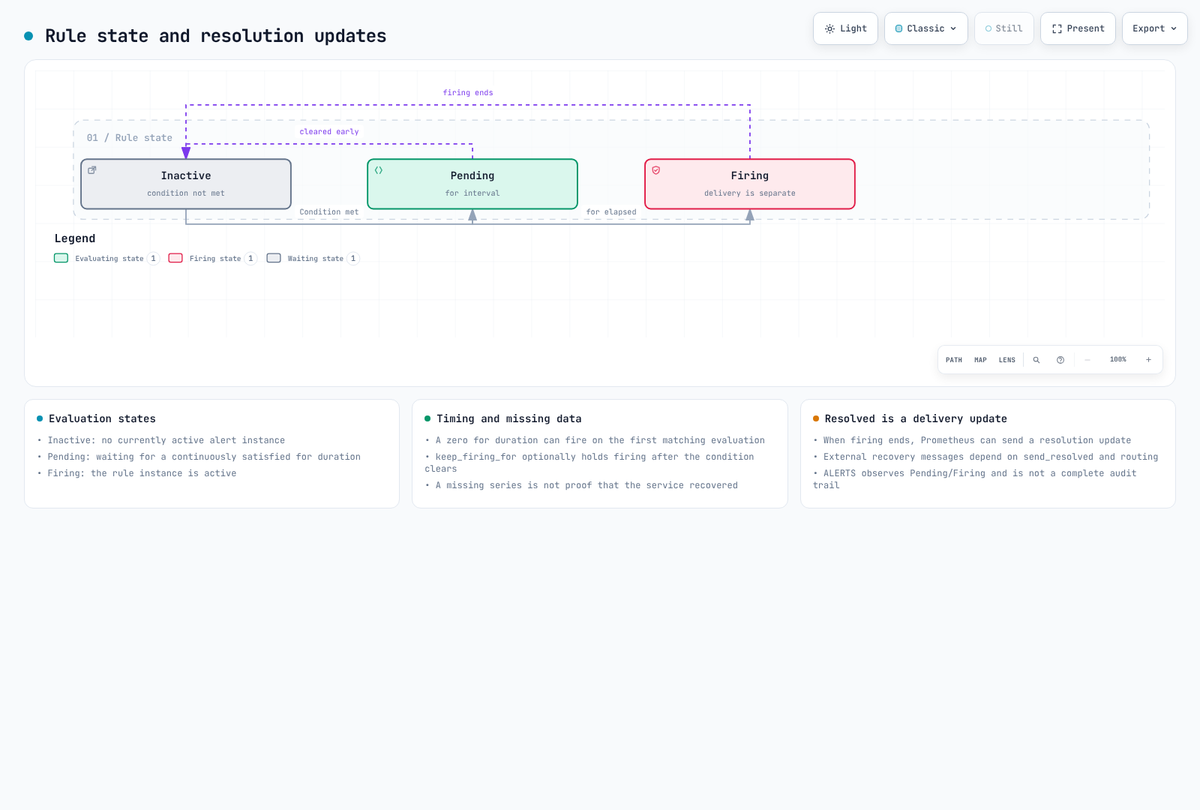Click the 'for elapsed' edge label
The image size is (1200, 810).
click(x=611, y=212)
